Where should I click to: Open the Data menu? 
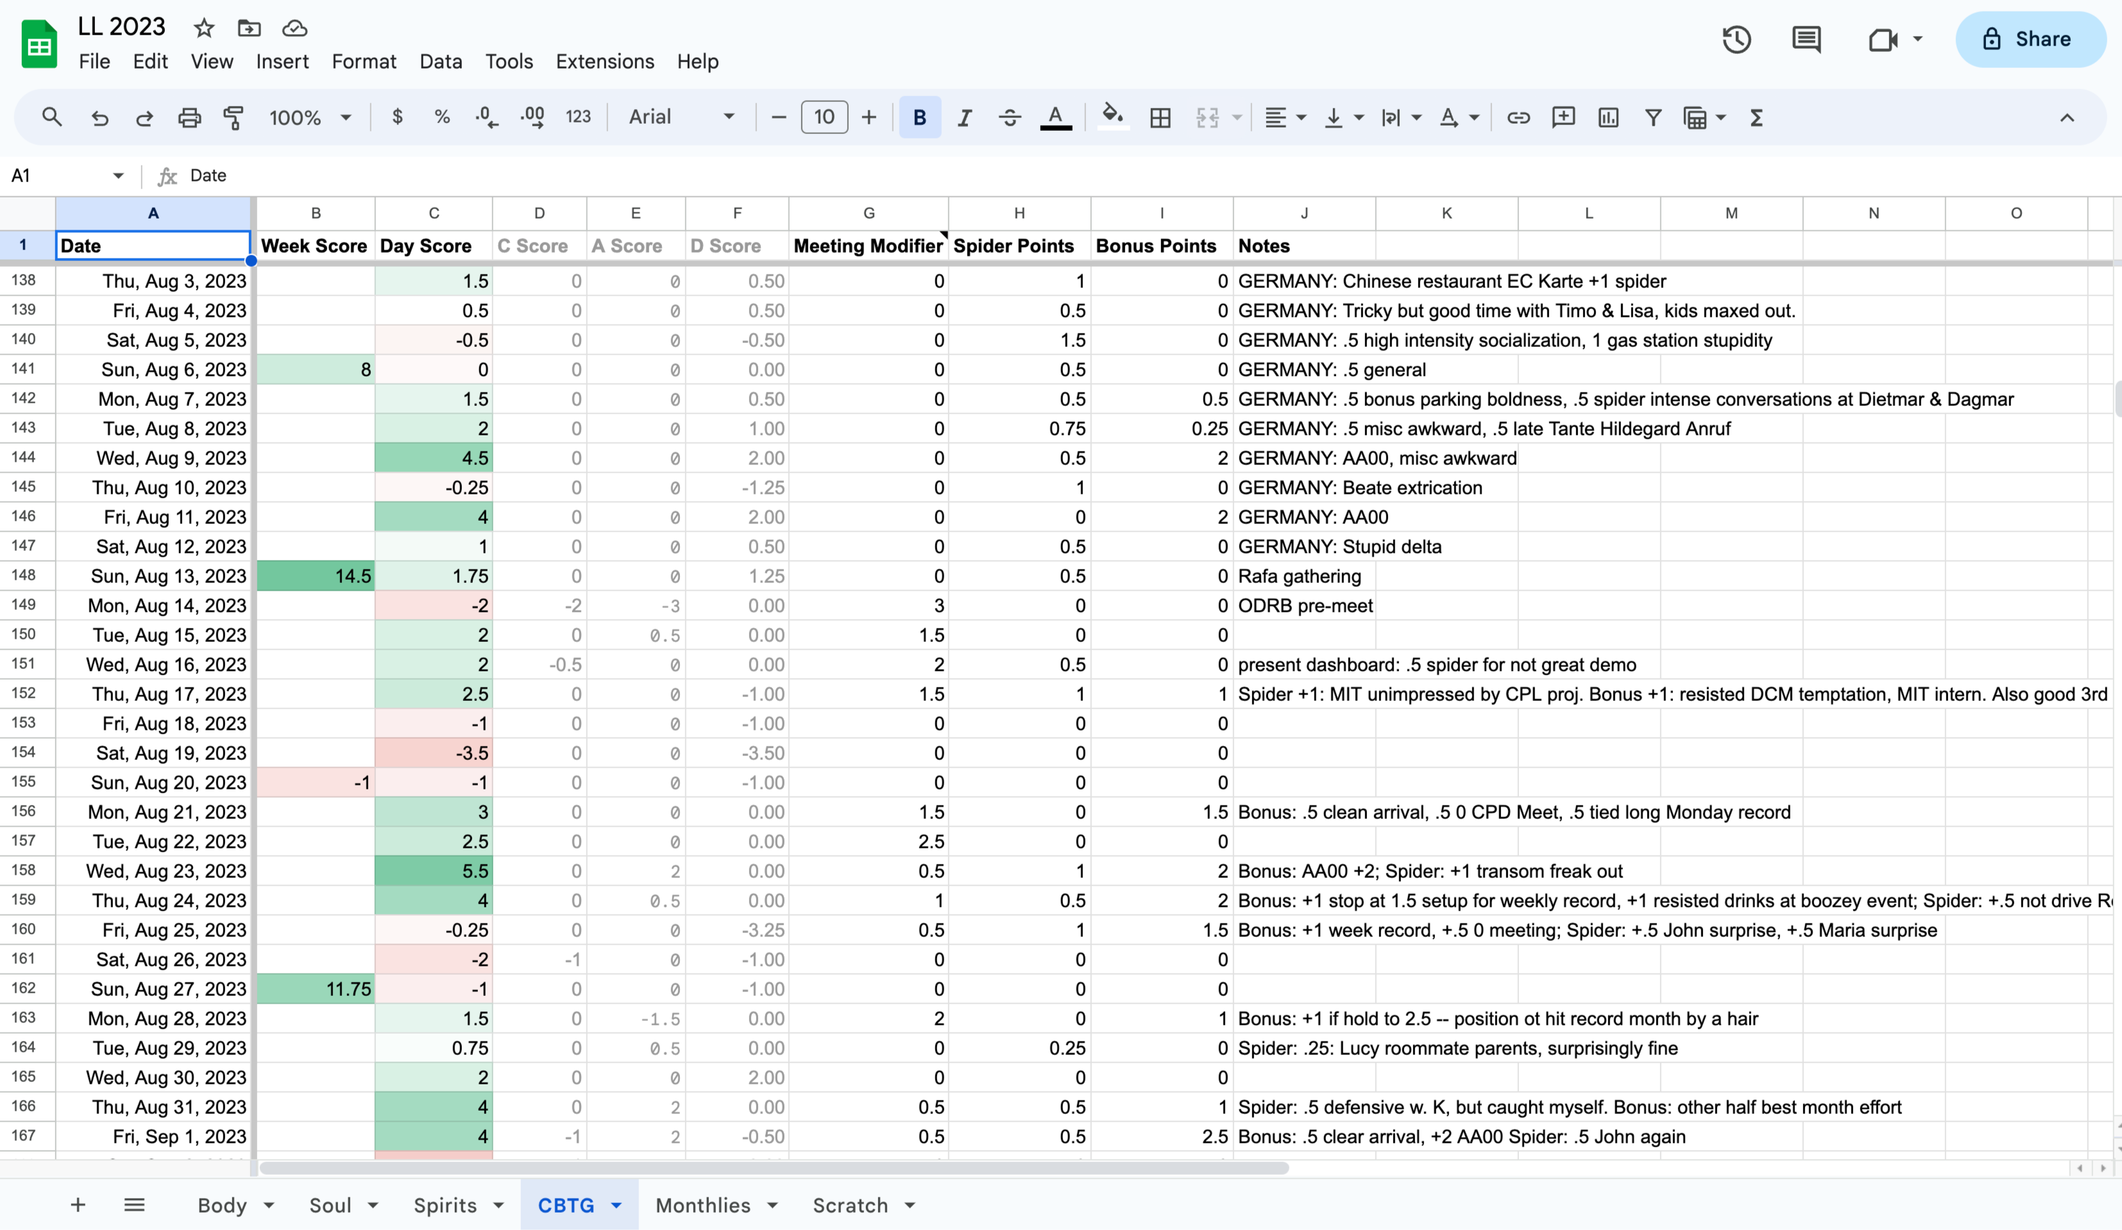tap(441, 62)
